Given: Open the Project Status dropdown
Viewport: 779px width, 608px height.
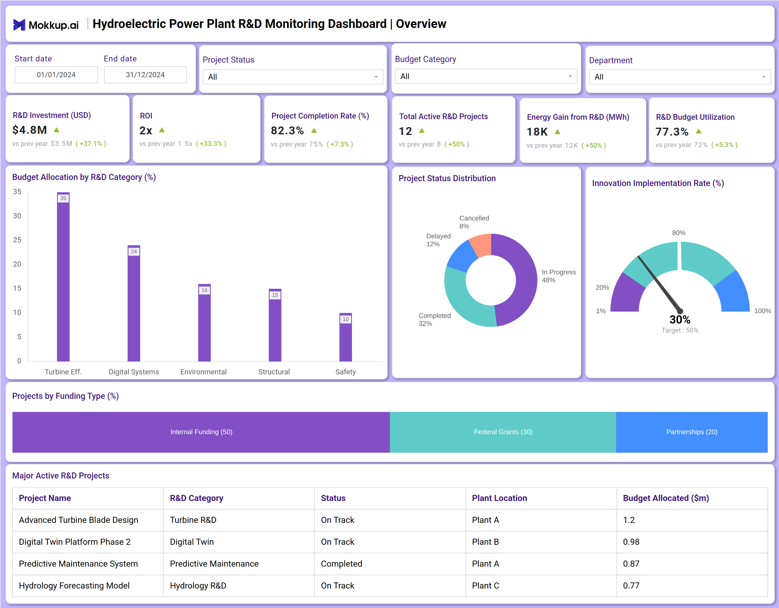Looking at the screenshot, I should (x=293, y=77).
